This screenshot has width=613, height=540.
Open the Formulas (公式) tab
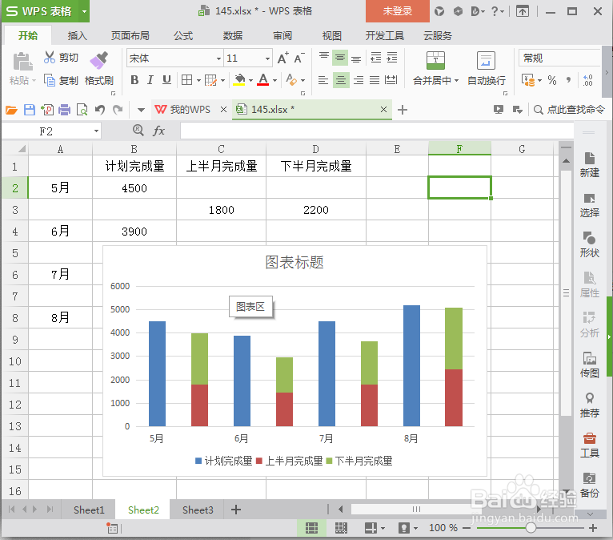(x=183, y=36)
